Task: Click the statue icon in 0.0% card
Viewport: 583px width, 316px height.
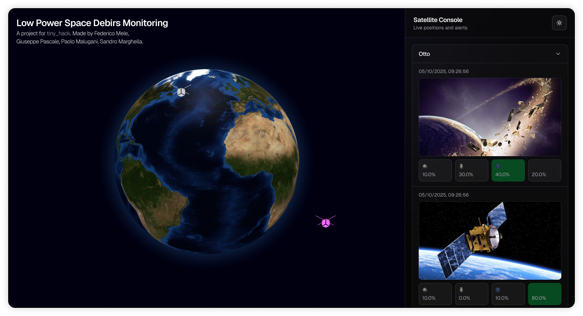Action: pos(461,290)
